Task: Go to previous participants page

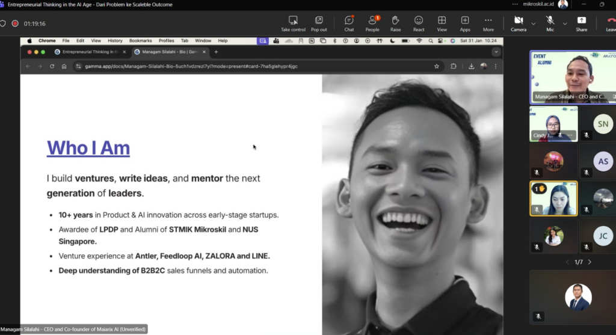Action: tap(567, 262)
